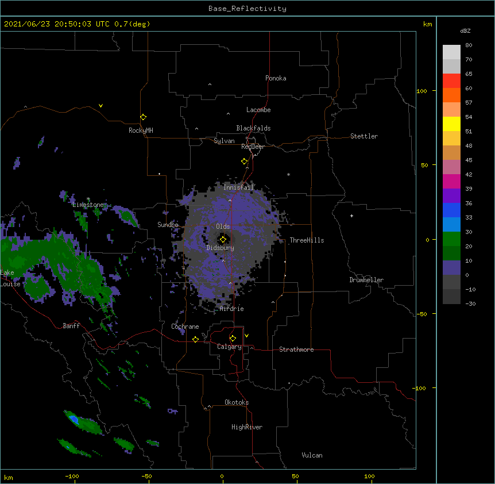Image resolution: width=495 pixels, height=484 pixels.
Task: Click the Strathmore label
Action: 296,349
